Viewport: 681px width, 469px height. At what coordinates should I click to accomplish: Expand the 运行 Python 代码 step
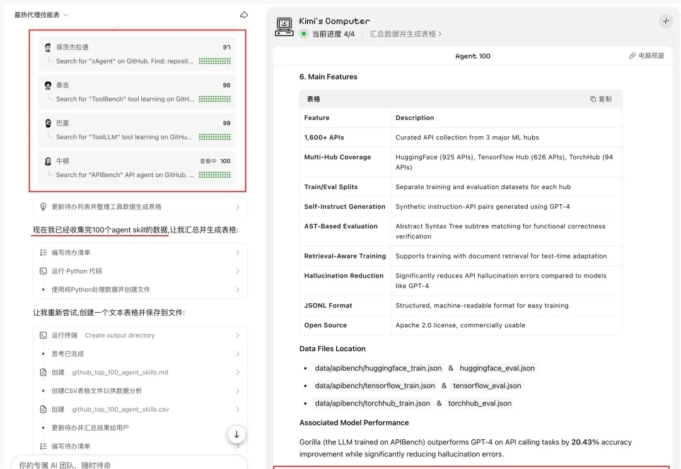(x=139, y=271)
